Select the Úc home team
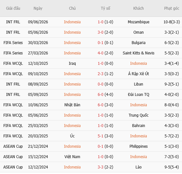 pos(72,136)
